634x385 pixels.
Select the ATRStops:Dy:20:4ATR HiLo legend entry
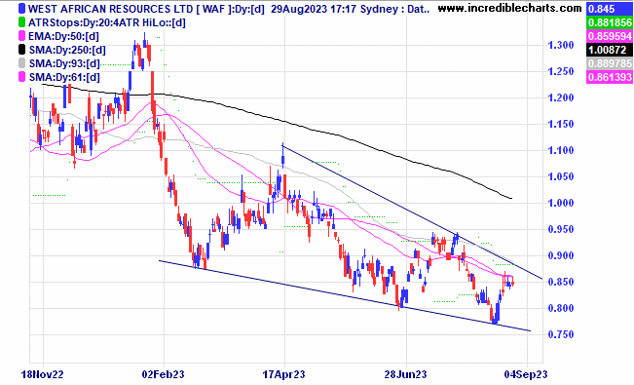click(107, 22)
